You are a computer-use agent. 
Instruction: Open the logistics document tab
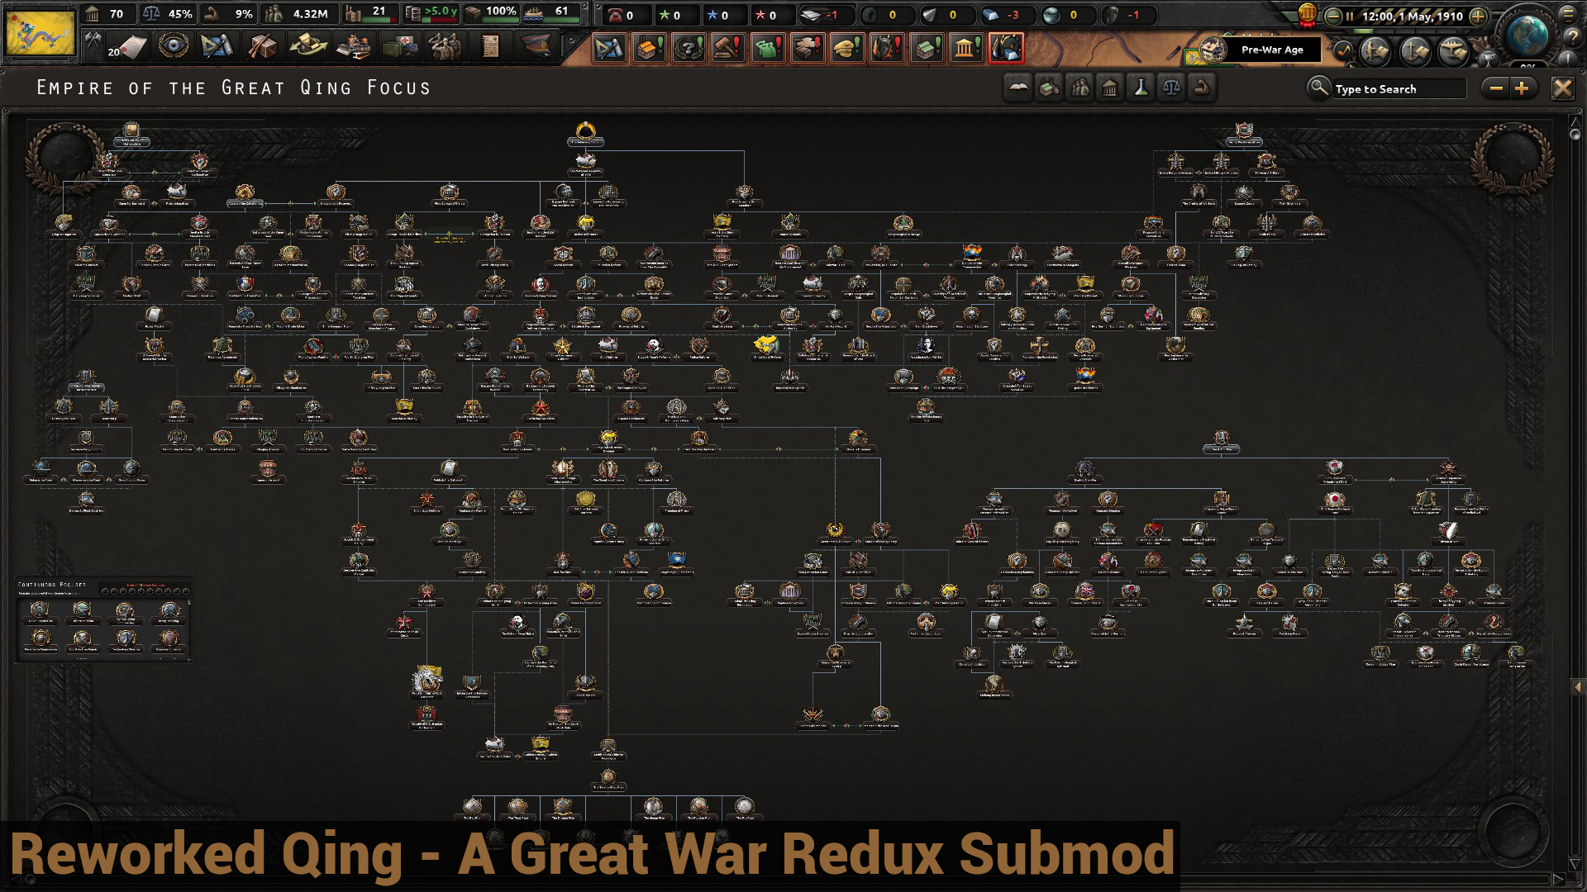click(490, 46)
